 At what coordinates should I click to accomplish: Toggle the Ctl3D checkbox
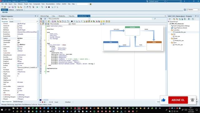[x=18, y=49]
